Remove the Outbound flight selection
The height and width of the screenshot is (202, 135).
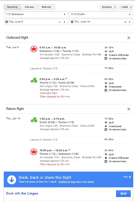129,38
